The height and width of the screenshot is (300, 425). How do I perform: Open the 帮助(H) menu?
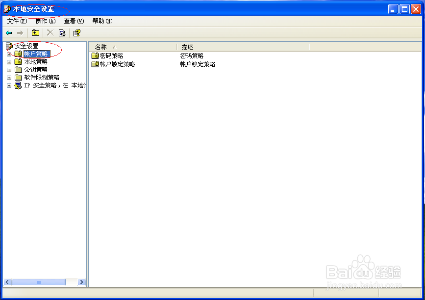pos(102,21)
